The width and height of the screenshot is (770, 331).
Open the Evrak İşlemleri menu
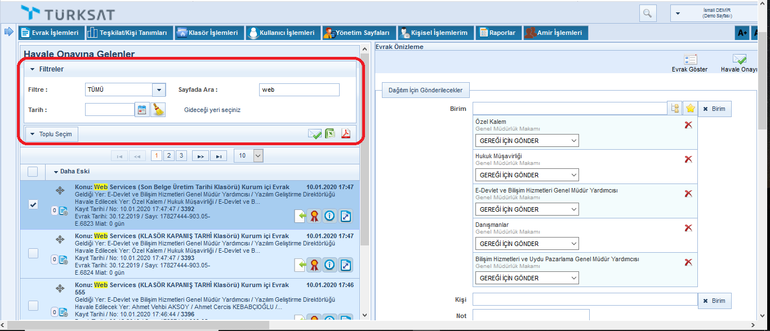click(52, 33)
